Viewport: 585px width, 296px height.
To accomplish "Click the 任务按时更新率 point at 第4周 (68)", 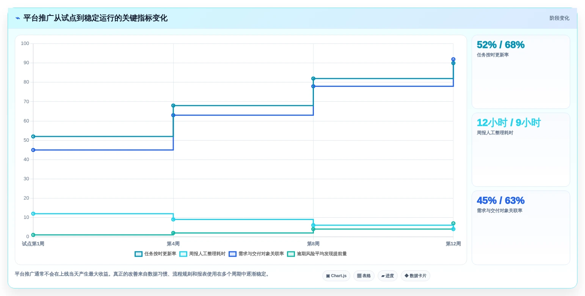I will [x=173, y=105].
